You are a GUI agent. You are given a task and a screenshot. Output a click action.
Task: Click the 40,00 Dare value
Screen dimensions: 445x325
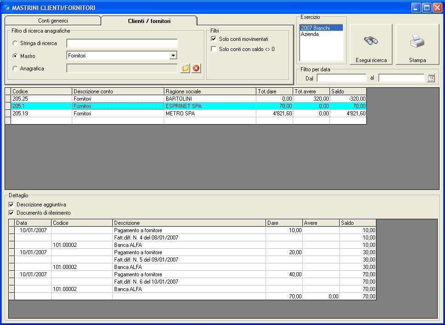pyautogui.click(x=284, y=274)
